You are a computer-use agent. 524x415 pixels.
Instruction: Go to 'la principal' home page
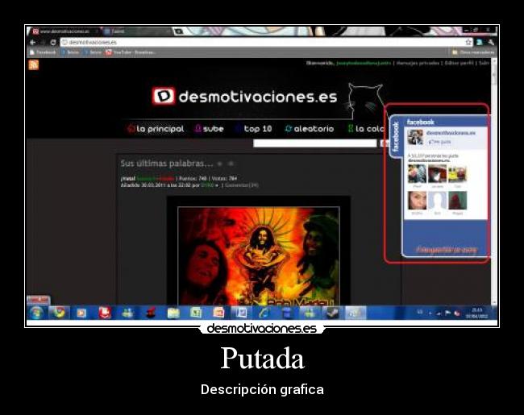click(156, 129)
